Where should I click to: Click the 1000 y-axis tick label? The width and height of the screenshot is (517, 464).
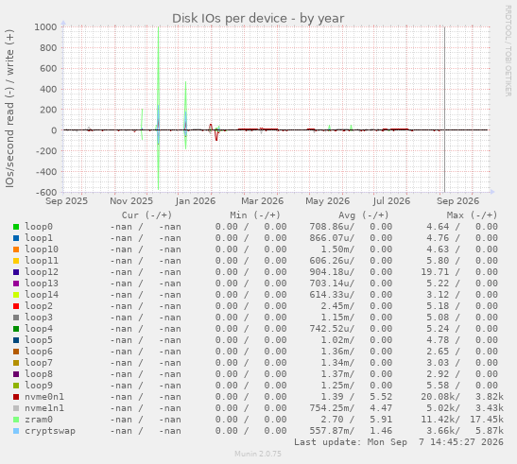pyautogui.click(x=45, y=27)
